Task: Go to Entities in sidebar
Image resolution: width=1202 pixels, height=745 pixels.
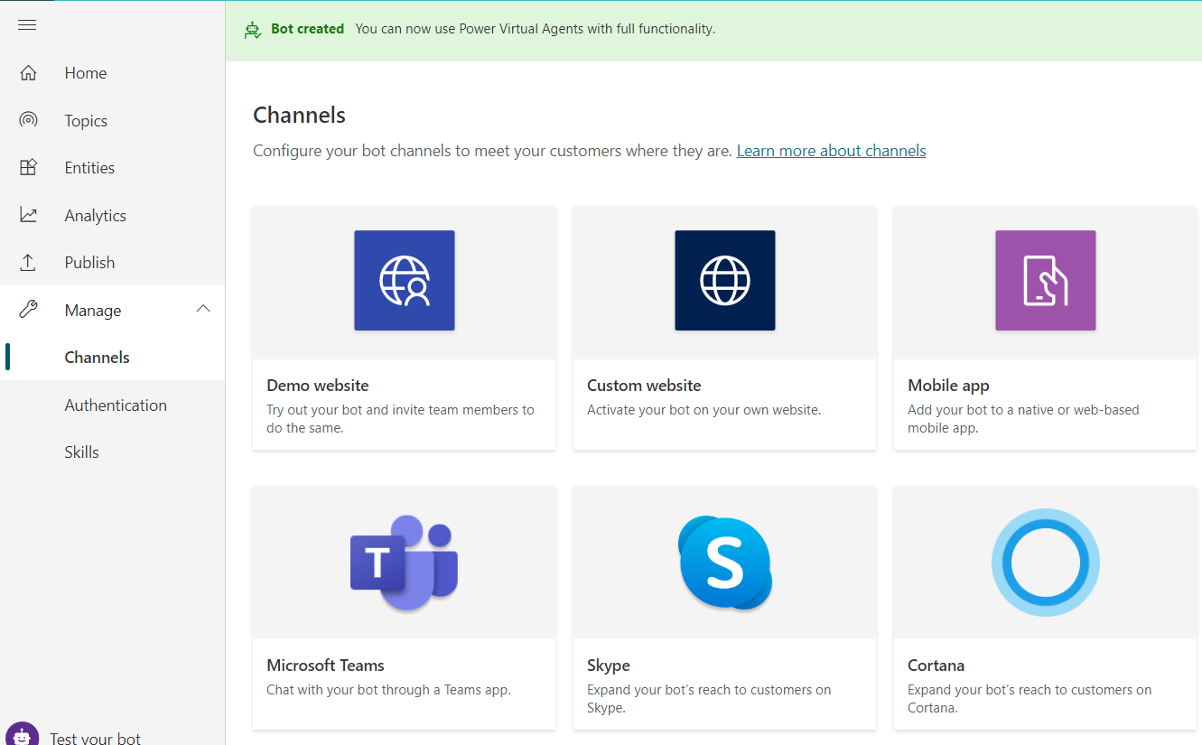Action: [89, 168]
